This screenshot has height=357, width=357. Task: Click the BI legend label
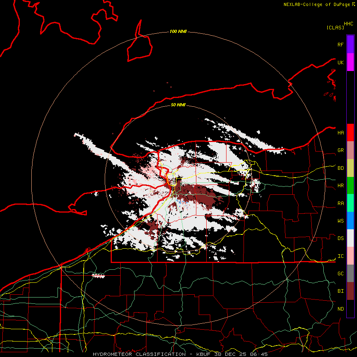coord(340,291)
